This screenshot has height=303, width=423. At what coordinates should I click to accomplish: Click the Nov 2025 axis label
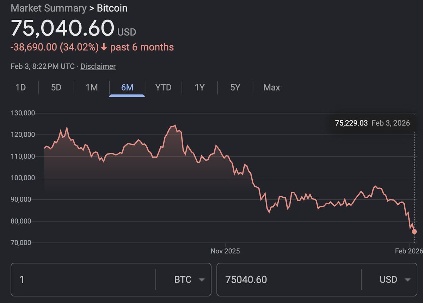[225, 251]
